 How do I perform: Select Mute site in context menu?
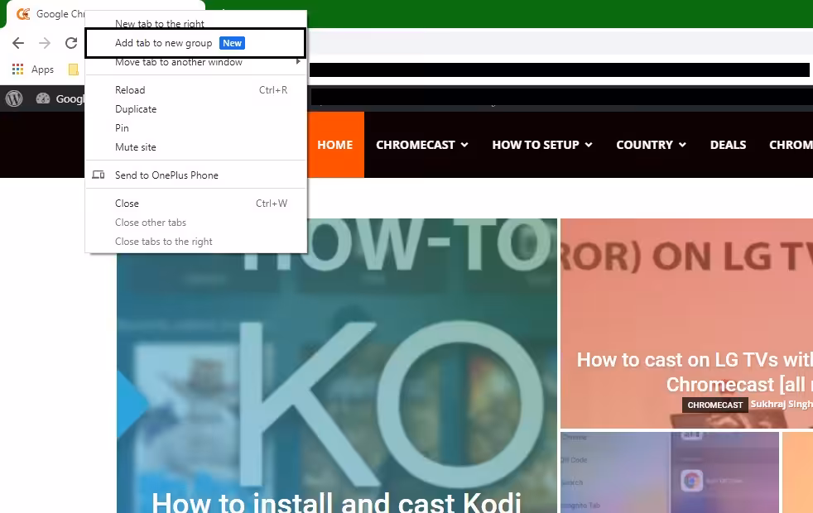coord(196,147)
